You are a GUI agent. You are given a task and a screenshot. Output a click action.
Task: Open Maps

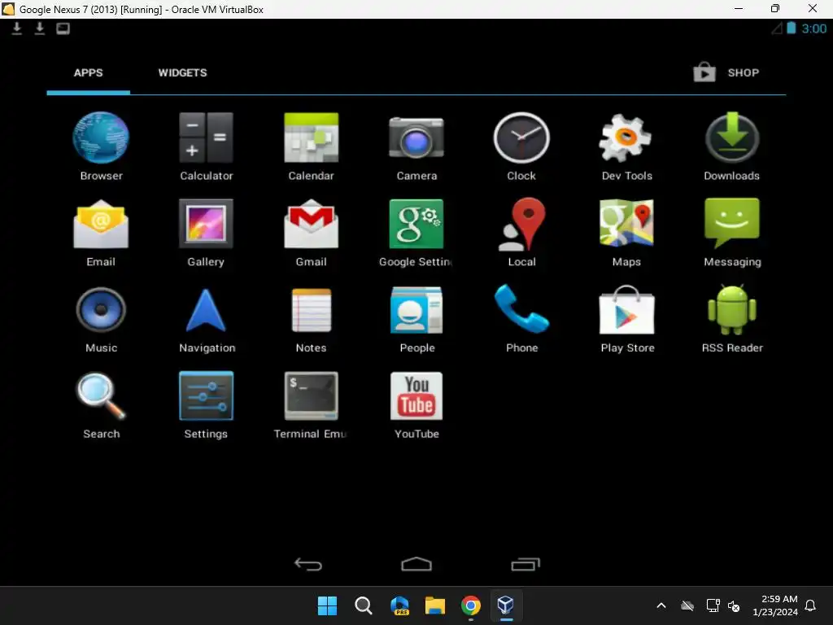(x=626, y=233)
